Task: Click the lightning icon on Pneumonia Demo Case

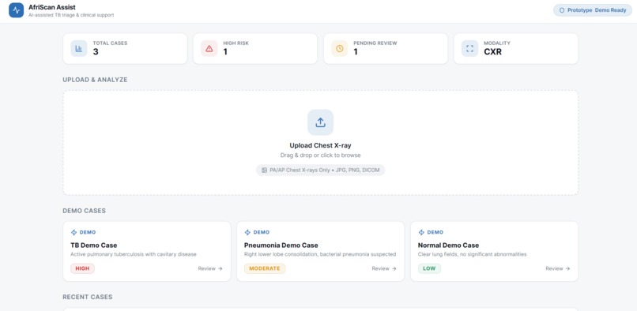Action: point(247,232)
